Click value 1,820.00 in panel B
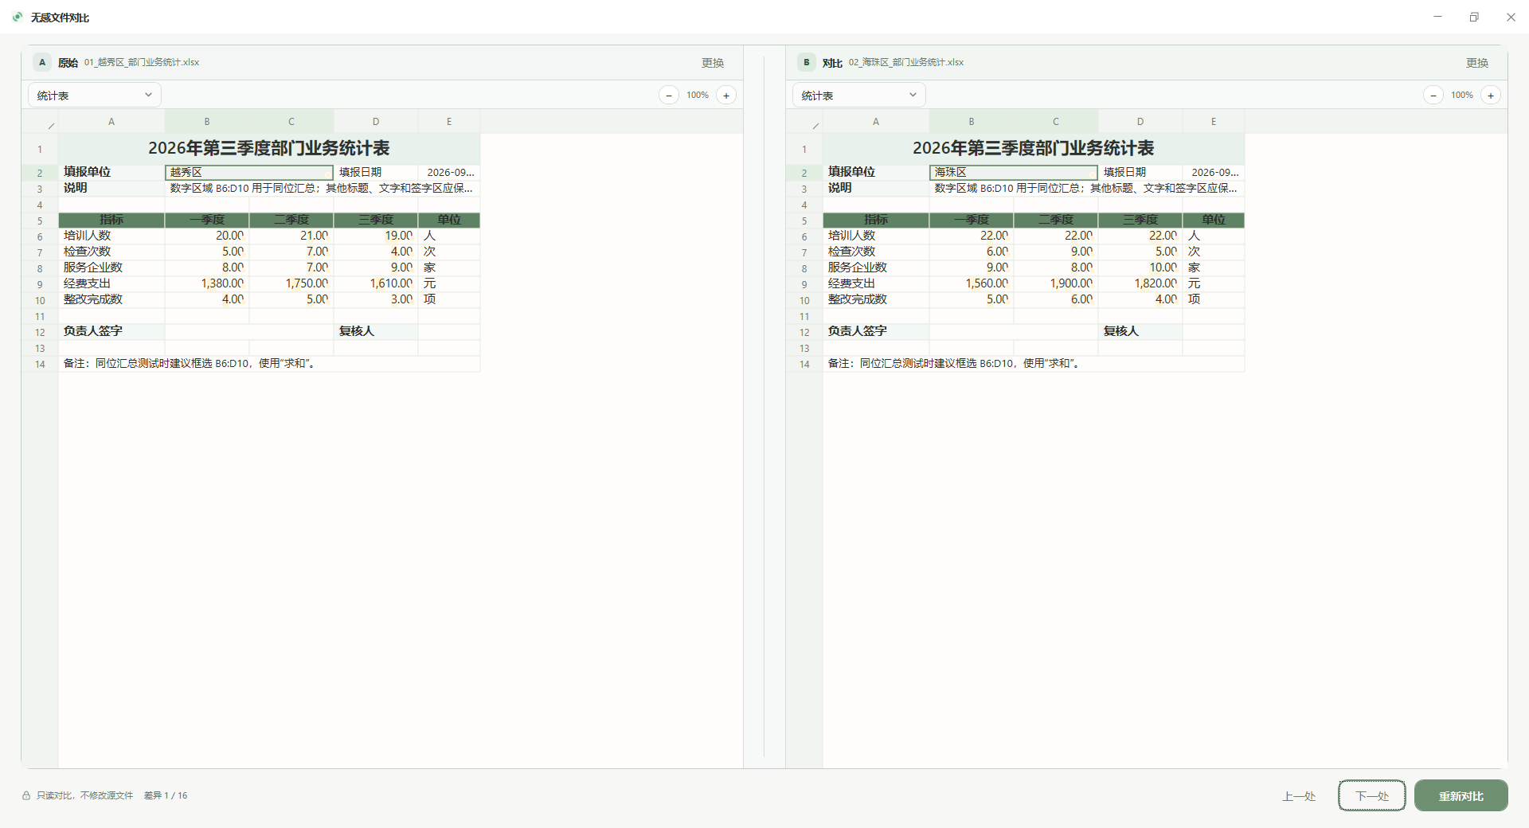Viewport: 1529px width, 828px height. [x=1140, y=283]
